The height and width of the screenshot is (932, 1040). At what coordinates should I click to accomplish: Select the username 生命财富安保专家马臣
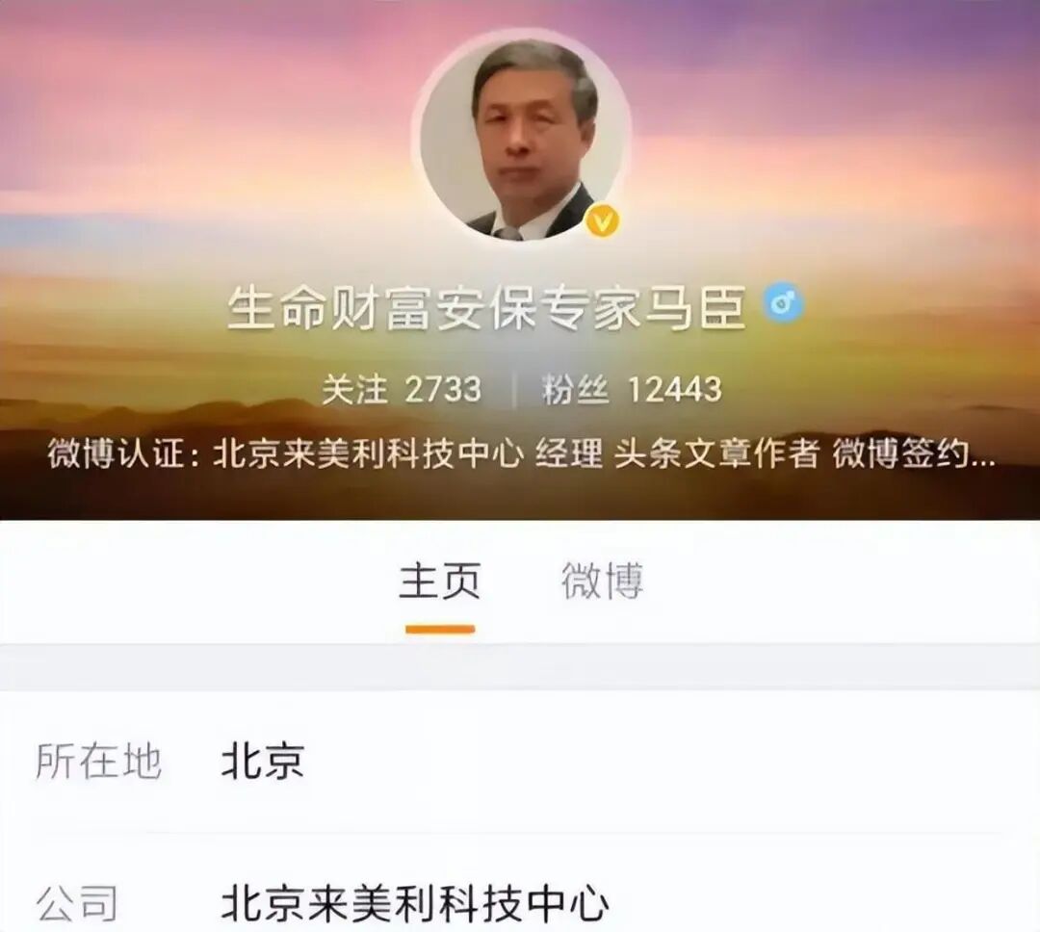pos(485,307)
